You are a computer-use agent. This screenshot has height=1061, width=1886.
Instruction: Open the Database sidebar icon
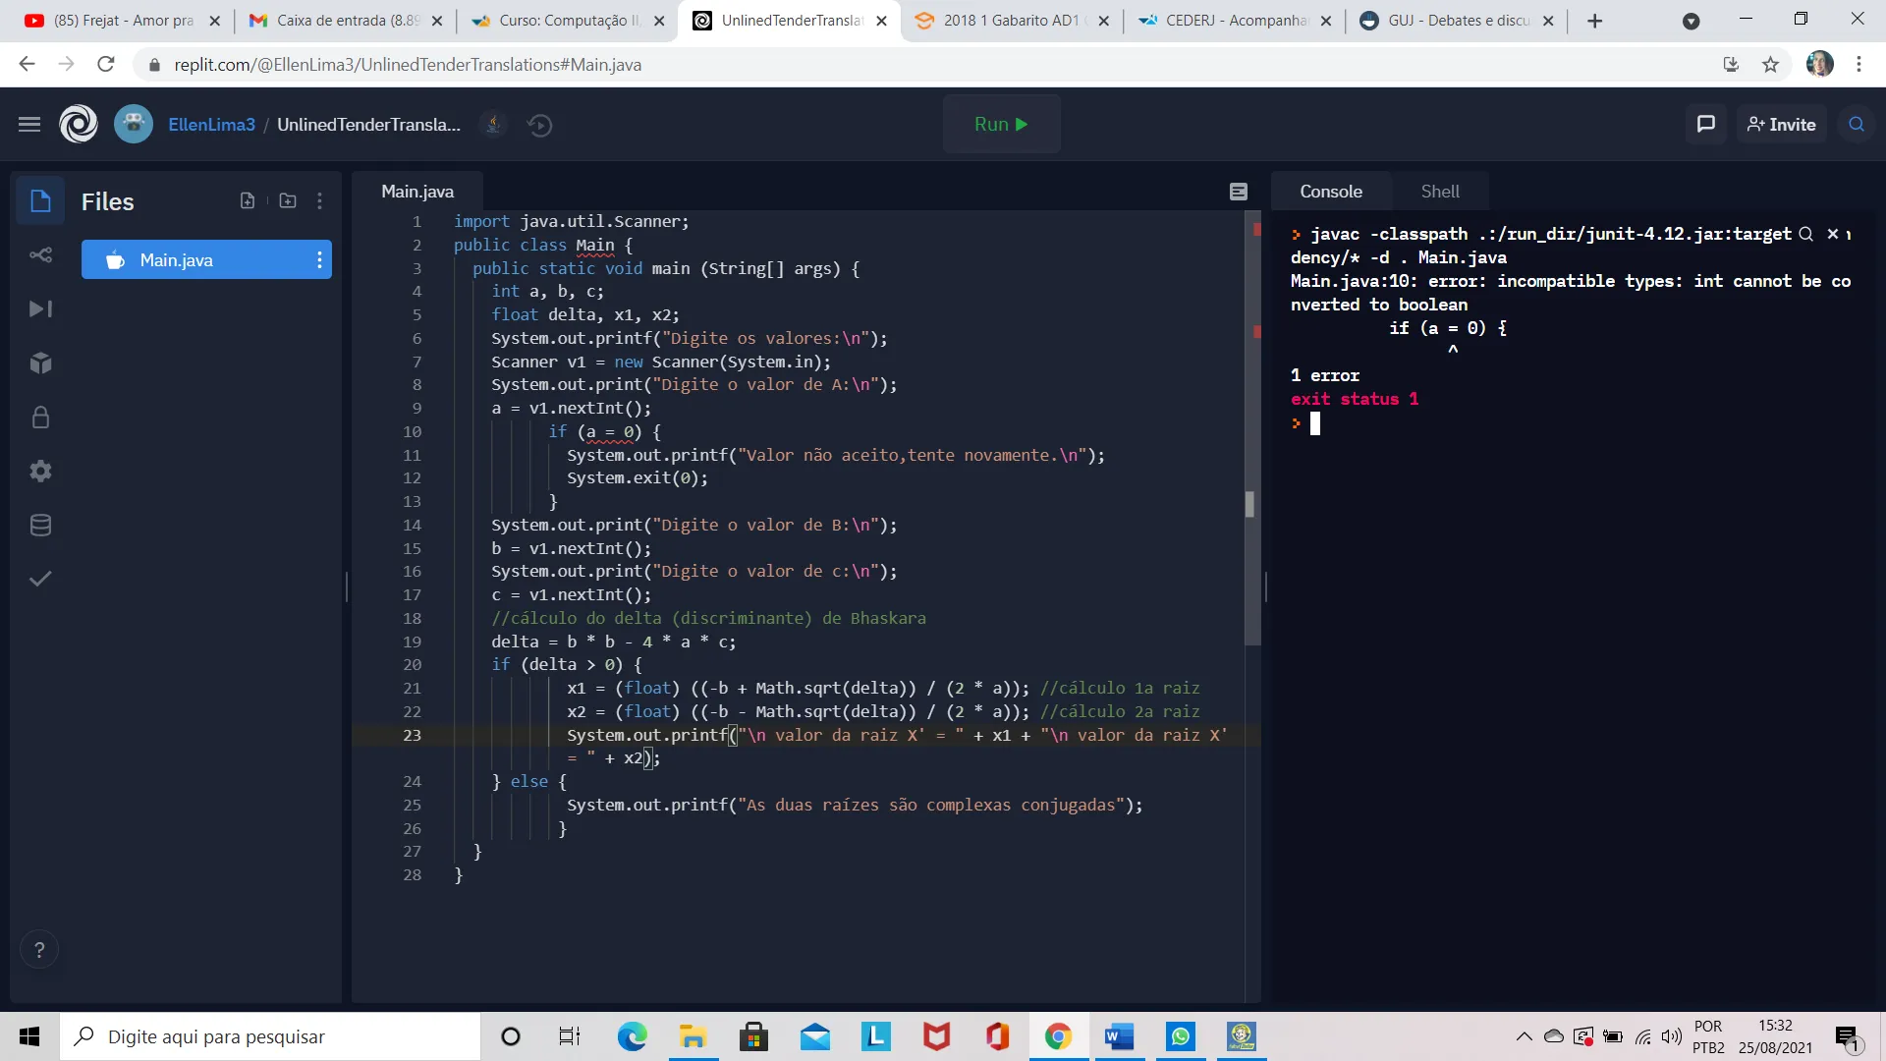click(40, 526)
